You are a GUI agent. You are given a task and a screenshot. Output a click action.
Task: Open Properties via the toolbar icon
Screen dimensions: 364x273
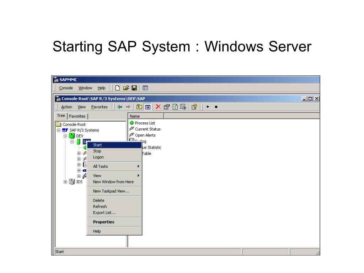tap(167, 107)
